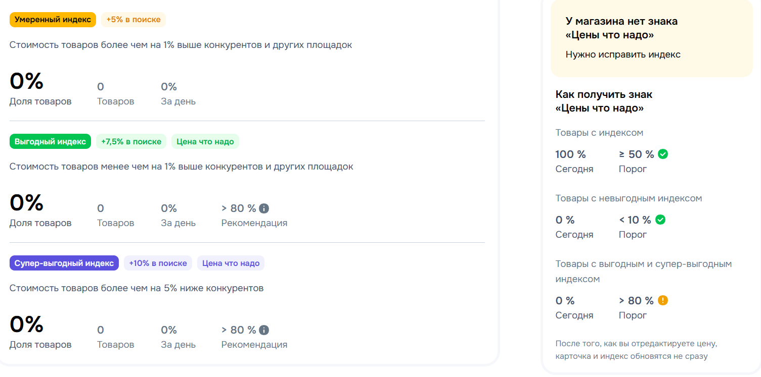Click the Товары с невыгодным индексом label
The image size is (761, 377).
pyautogui.click(x=629, y=198)
